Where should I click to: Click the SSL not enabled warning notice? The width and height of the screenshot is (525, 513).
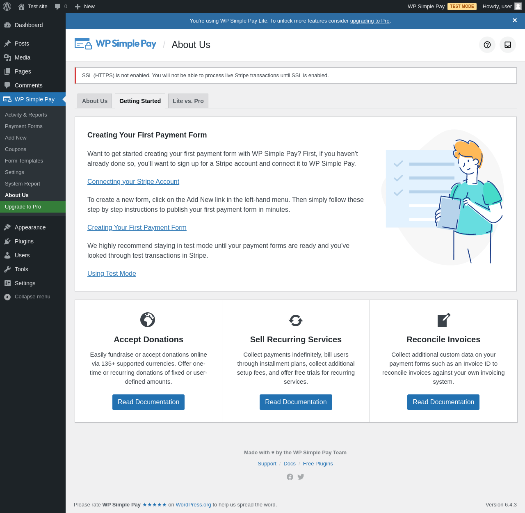296,76
